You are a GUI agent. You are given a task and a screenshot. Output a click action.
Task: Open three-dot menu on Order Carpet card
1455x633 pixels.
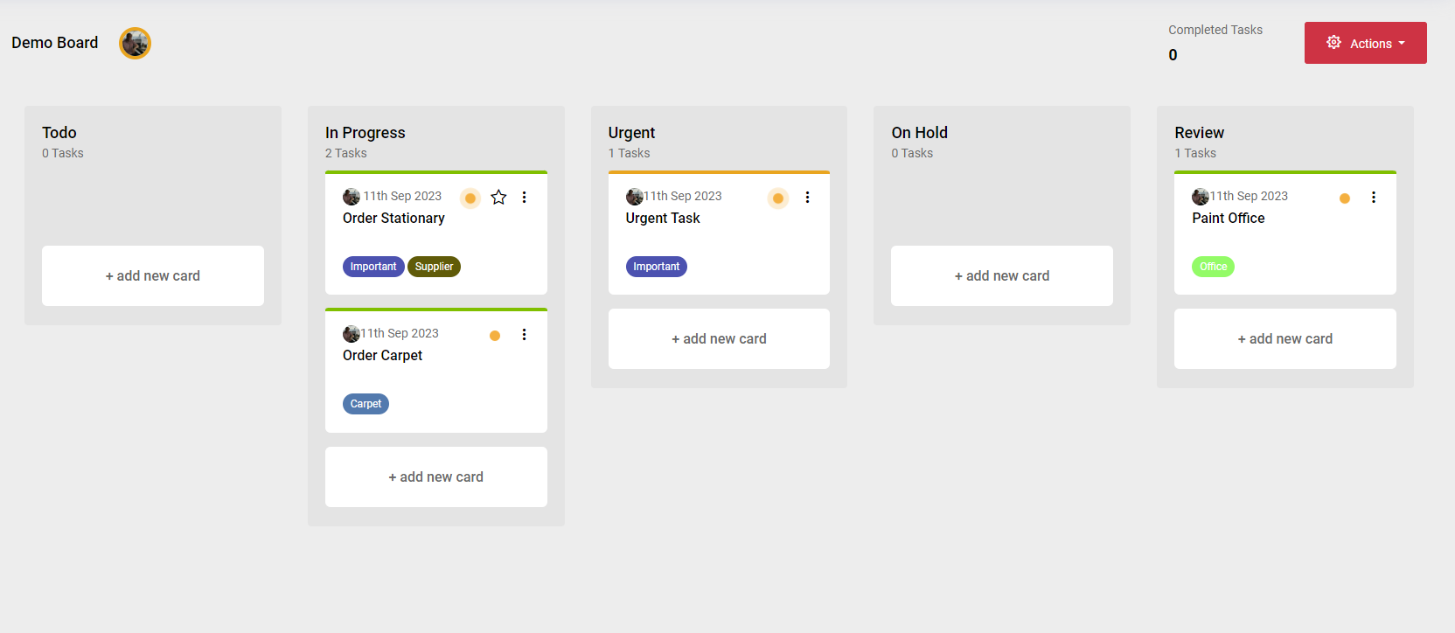[x=524, y=335]
